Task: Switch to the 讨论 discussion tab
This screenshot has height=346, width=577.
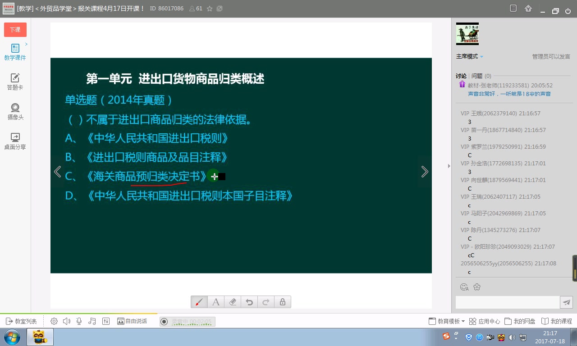Action: 461,76
